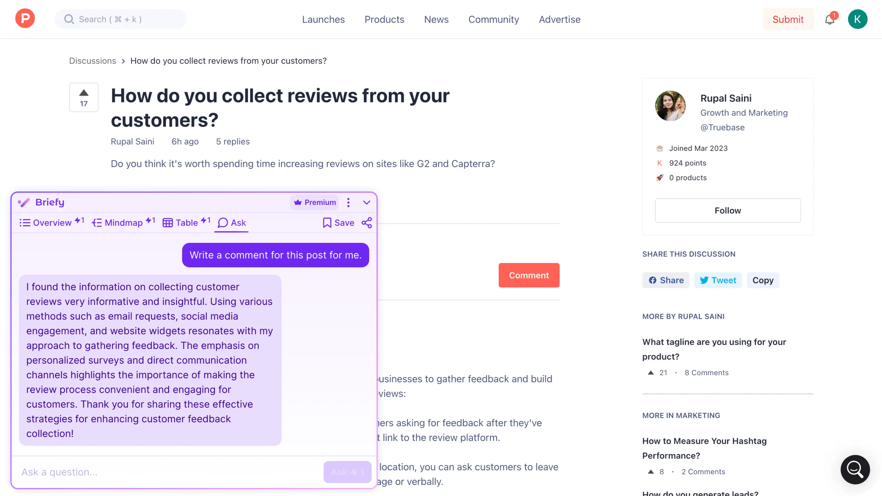Collapse the Briefy panel with the chevron
882x496 pixels.
[x=366, y=202]
